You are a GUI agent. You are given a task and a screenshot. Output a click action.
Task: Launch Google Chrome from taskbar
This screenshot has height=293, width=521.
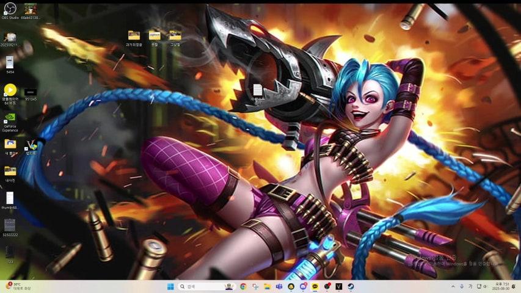click(243, 286)
